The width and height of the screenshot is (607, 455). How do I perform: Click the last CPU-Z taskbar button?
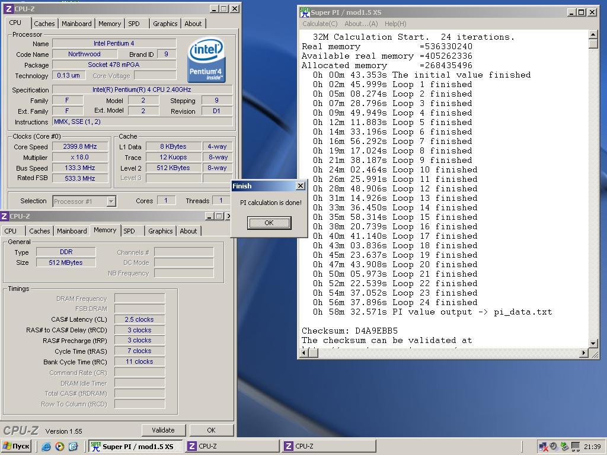point(329,446)
